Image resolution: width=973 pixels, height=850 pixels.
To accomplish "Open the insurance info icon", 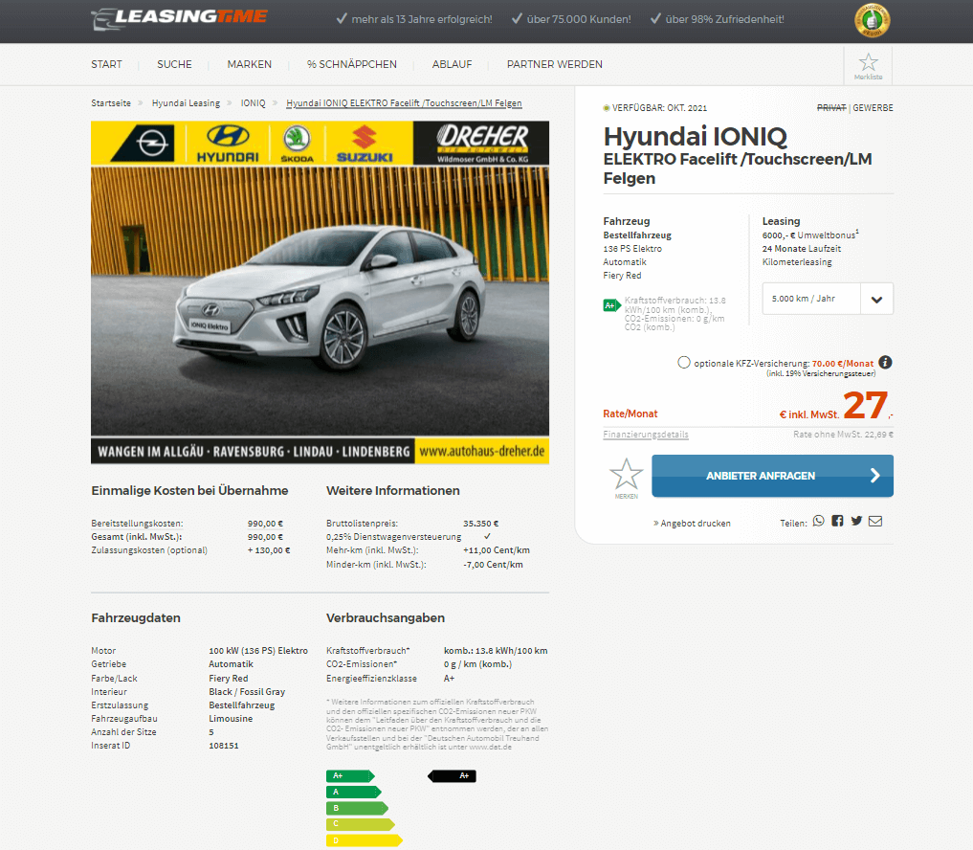I will pos(886,363).
